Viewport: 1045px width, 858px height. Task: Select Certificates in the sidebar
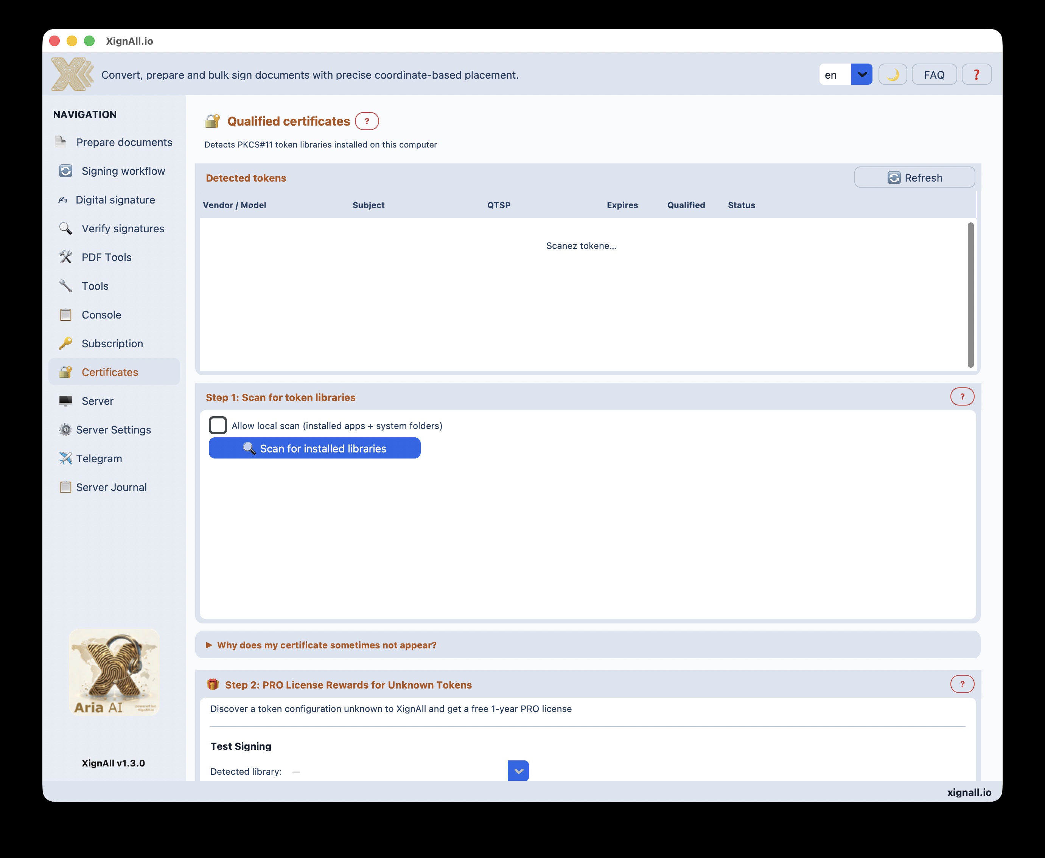pyautogui.click(x=114, y=371)
